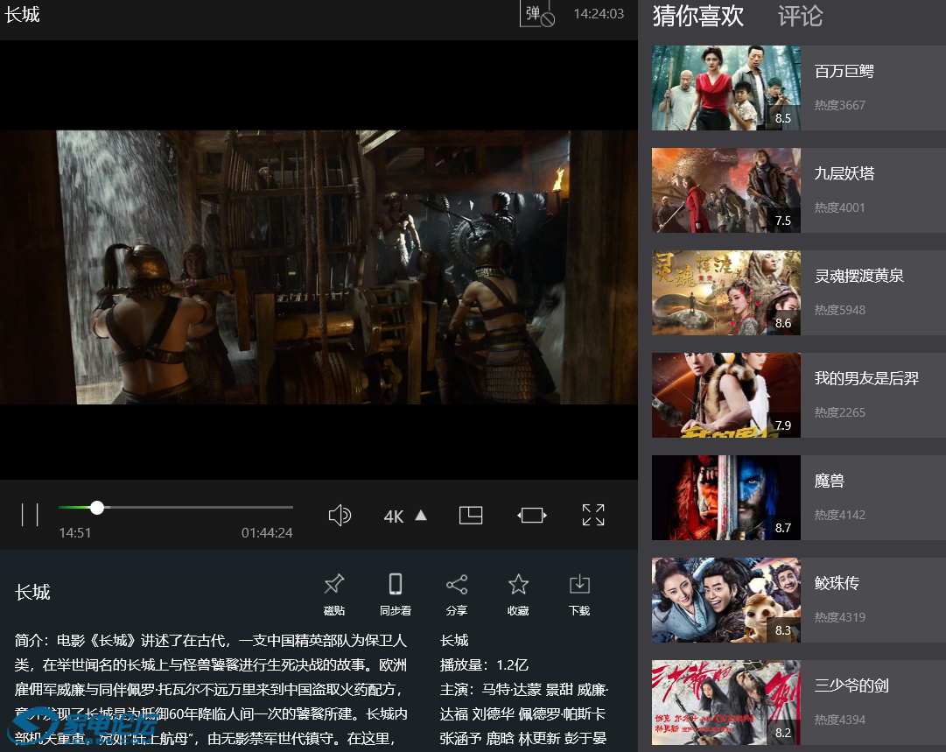Pause the video playback

point(30,515)
